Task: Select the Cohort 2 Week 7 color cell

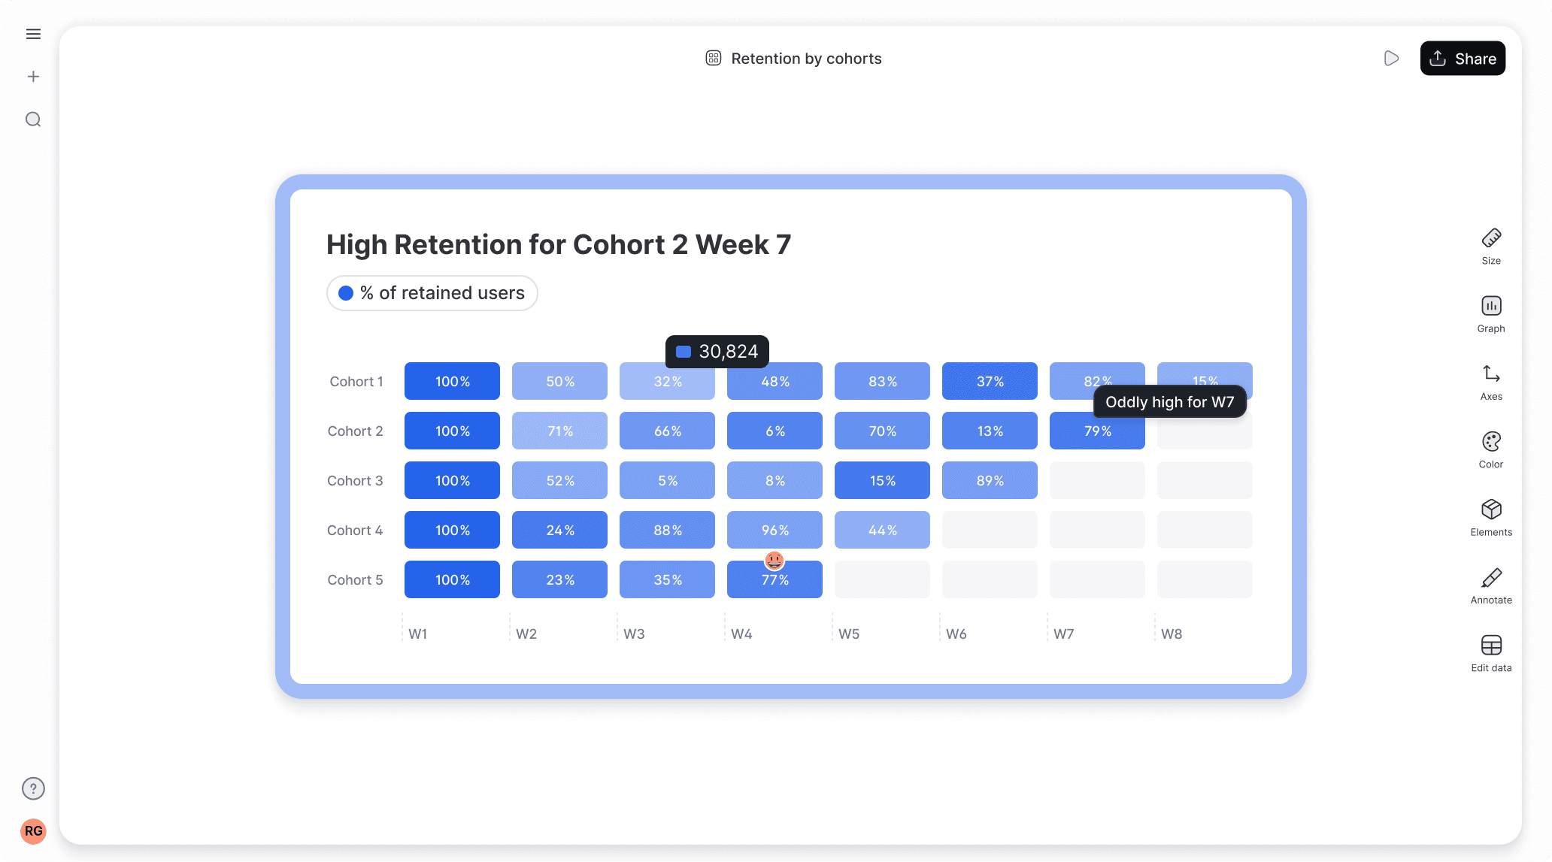Action: (x=1097, y=431)
